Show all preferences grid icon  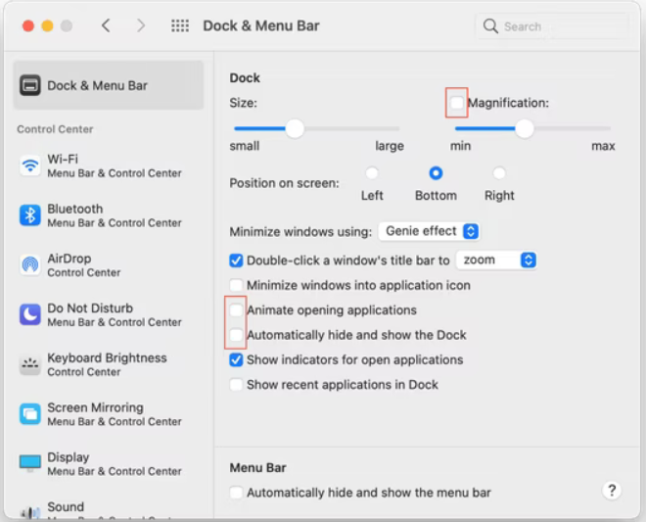click(x=180, y=26)
